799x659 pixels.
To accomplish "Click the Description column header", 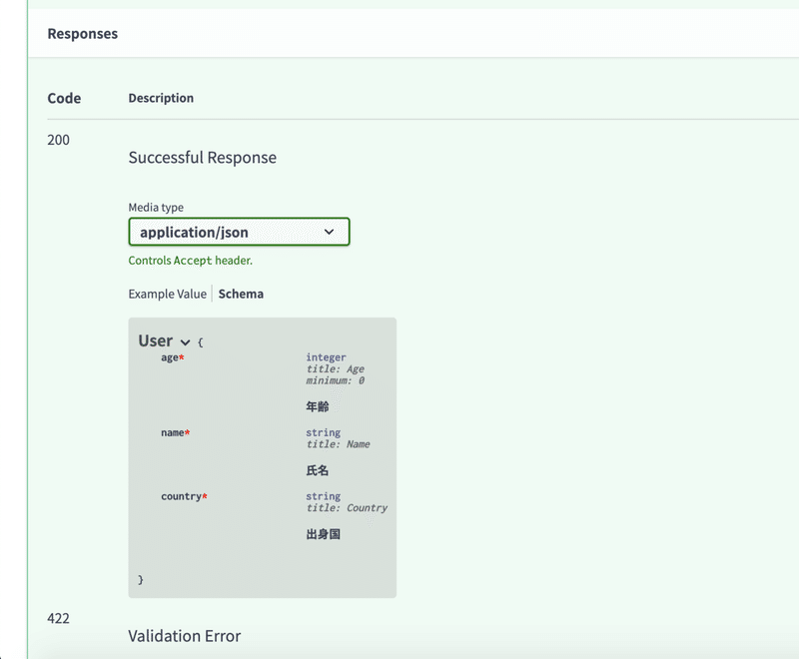I will [x=161, y=98].
